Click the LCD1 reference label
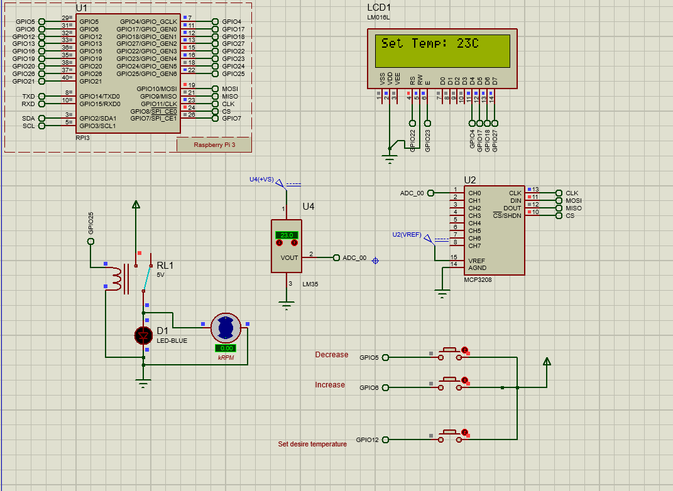The image size is (673, 491). (379, 8)
